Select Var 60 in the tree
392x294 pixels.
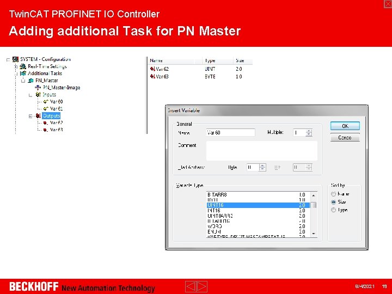(x=56, y=101)
